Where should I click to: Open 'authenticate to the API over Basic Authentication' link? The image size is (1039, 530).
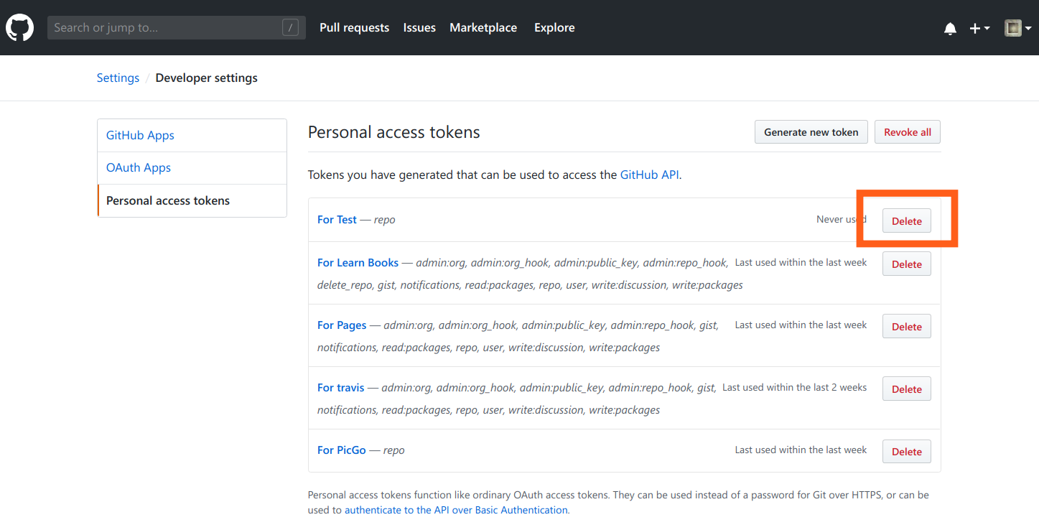point(456,510)
